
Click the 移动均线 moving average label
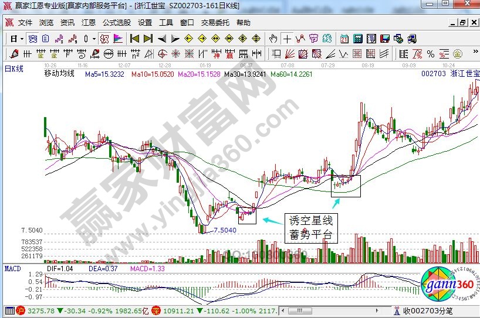pyautogui.click(x=59, y=75)
